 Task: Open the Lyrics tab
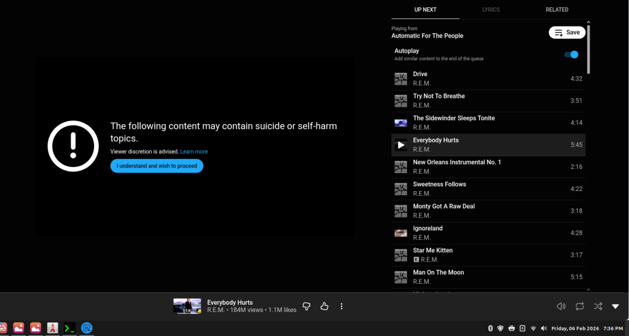tap(491, 10)
